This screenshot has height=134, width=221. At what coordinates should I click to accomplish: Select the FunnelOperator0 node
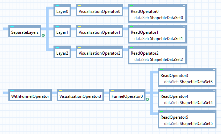coord(127,95)
